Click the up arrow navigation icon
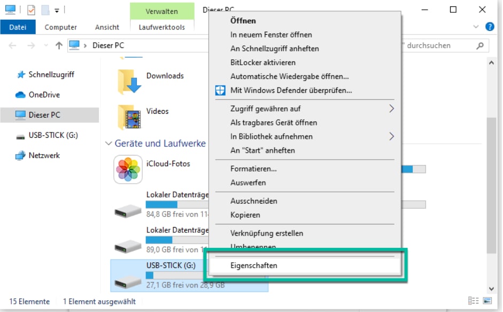The width and height of the screenshot is (503, 312). coord(59,45)
